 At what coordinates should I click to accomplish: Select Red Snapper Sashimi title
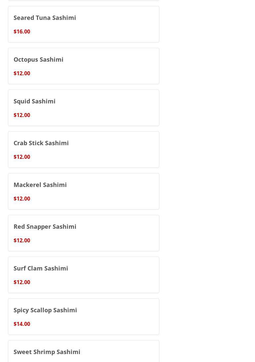(x=45, y=226)
